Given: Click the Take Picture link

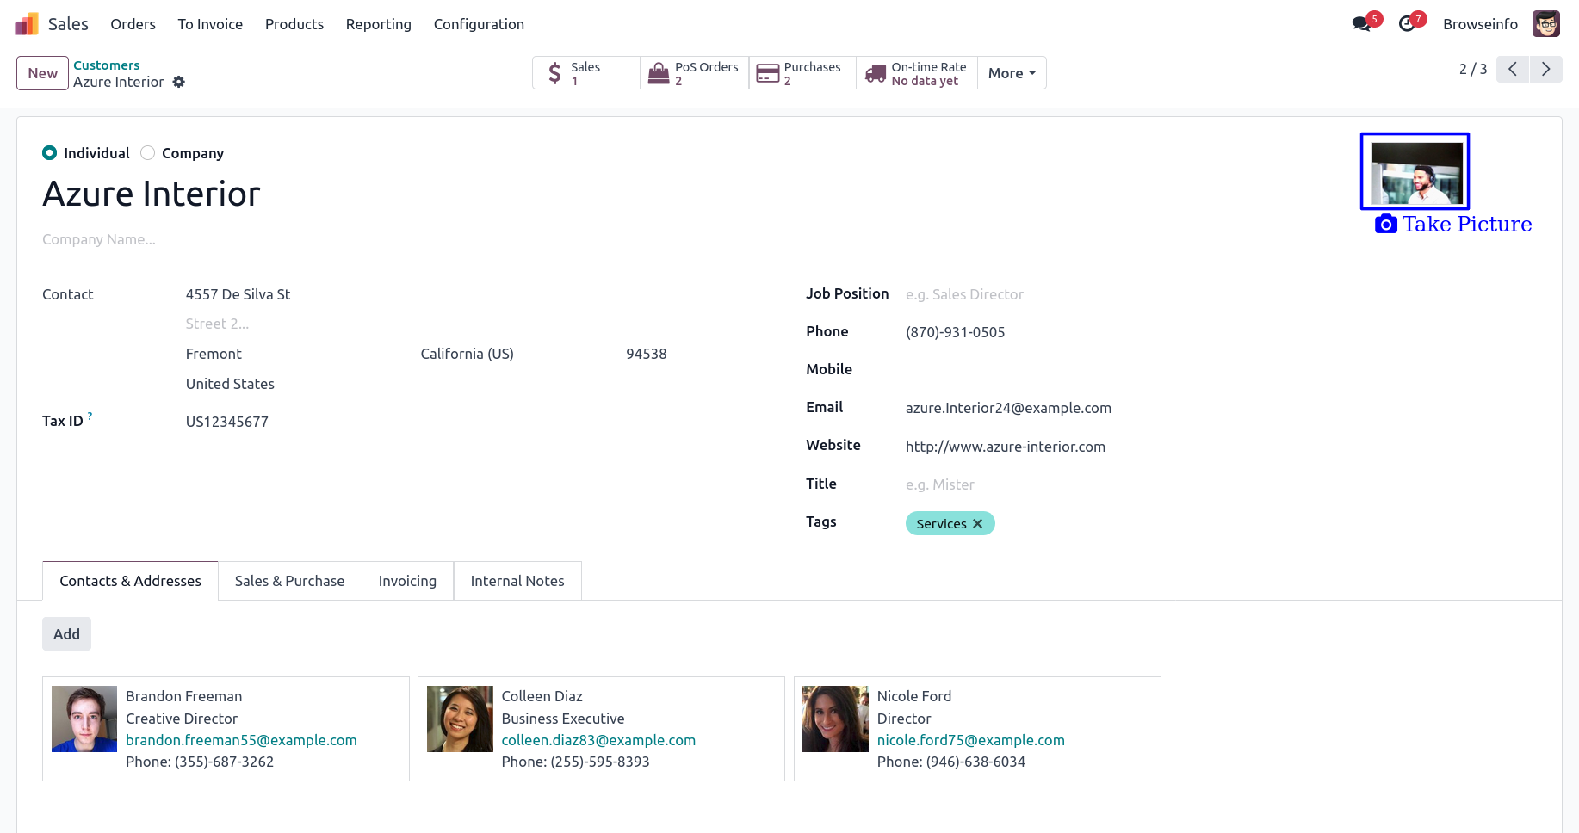Looking at the screenshot, I should 1453,225.
